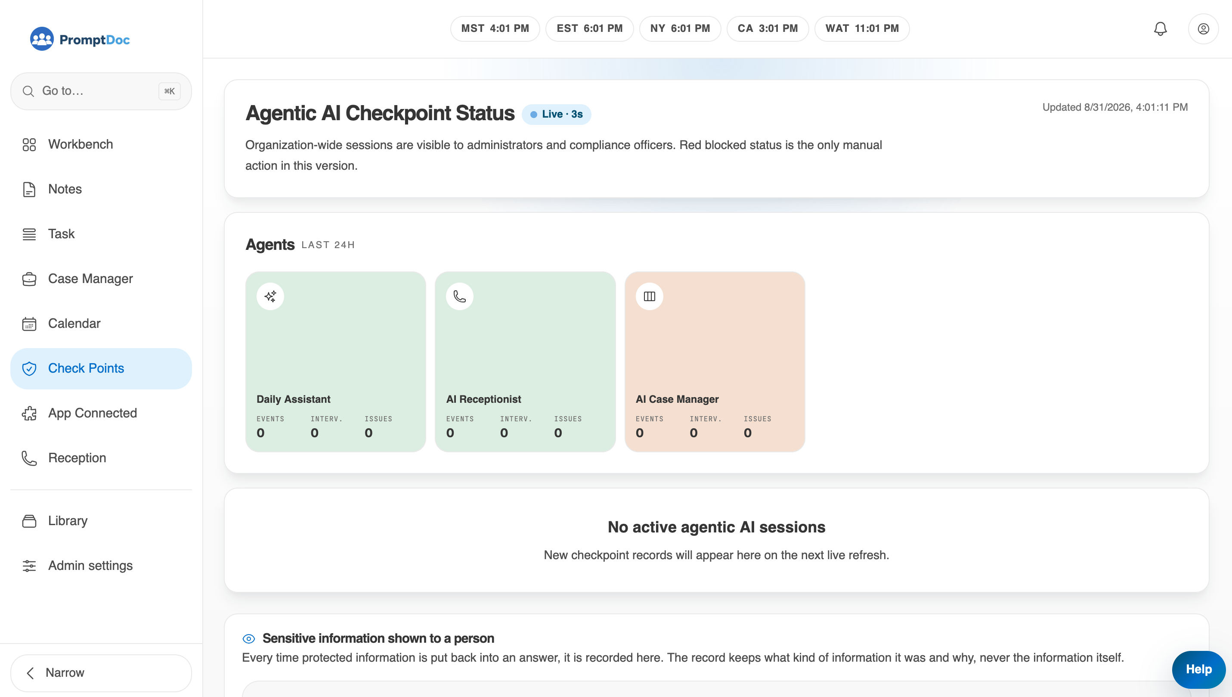Image resolution: width=1232 pixels, height=697 pixels.
Task: Select the EST 6:01 PM time chip
Action: point(589,29)
